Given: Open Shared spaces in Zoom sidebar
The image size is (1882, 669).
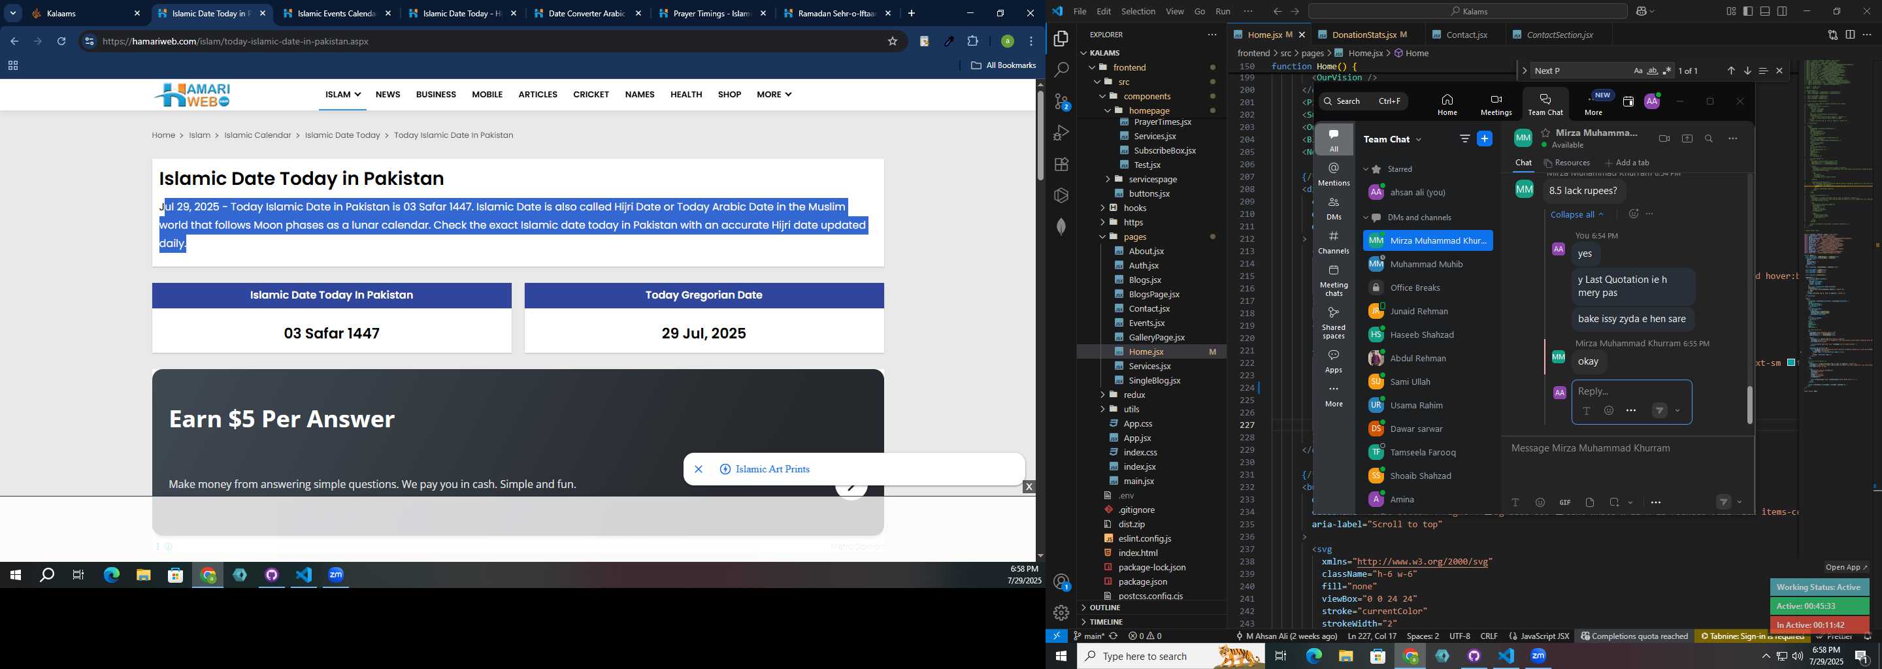Looking at the screenshot, I should 1333,323.
